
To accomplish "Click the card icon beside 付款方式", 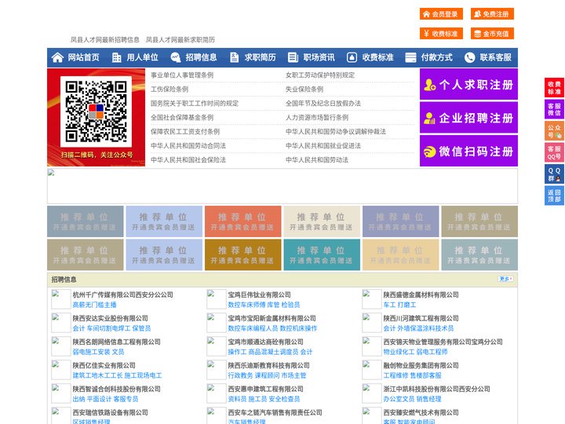I will [x=410, y=57].
